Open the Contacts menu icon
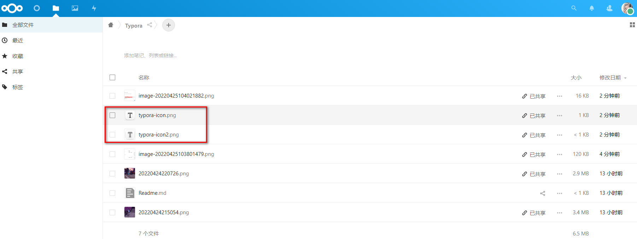Screen dimensions: 637x239 point(609,8)
